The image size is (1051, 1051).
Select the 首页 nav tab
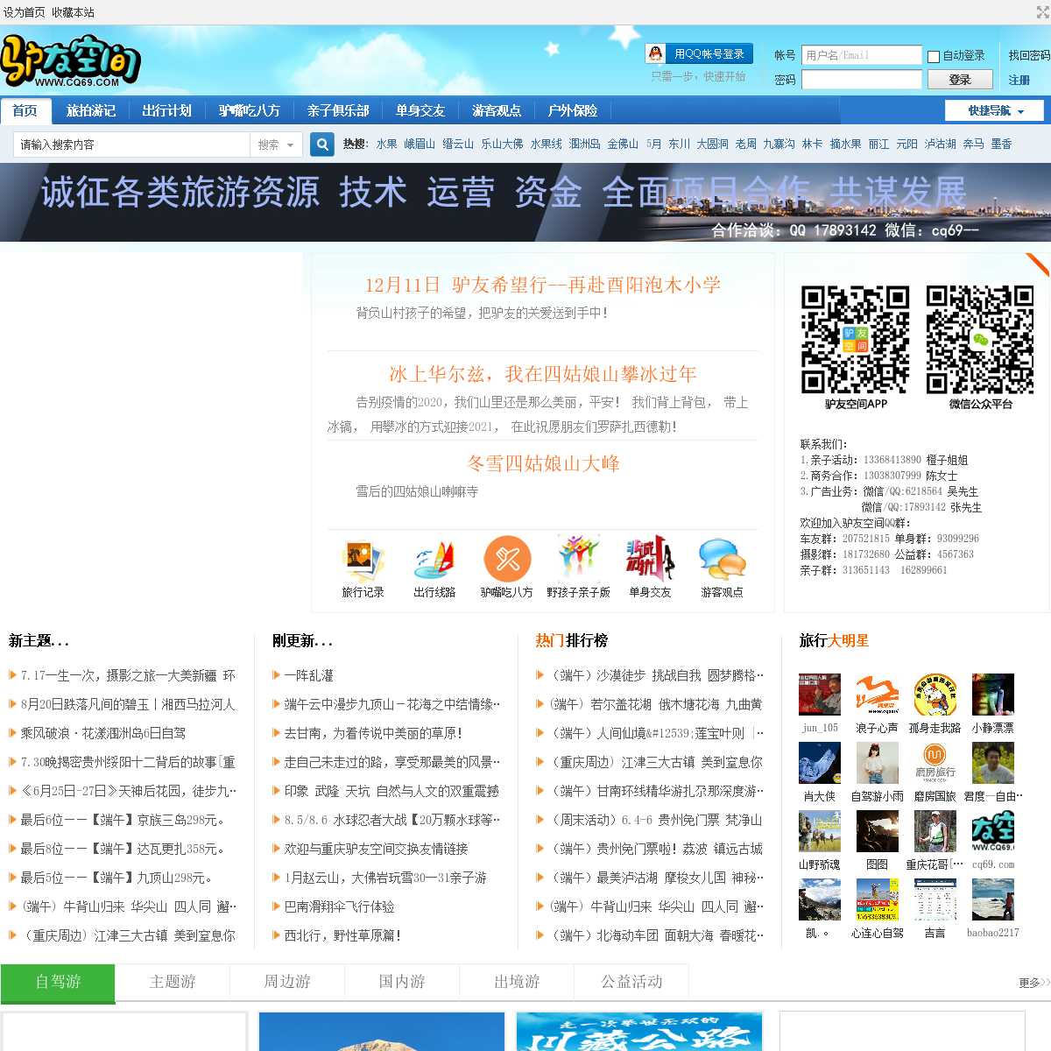pyautogui.click(x=25, y=110)
